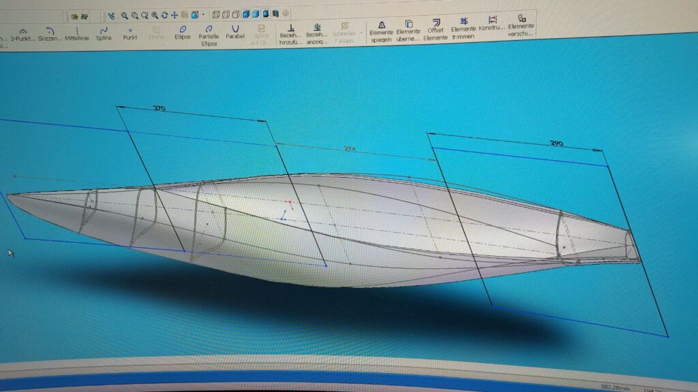Click zoom to area icon
The height and width of the screenshot is (392, 698).
[x=134, y=16]
